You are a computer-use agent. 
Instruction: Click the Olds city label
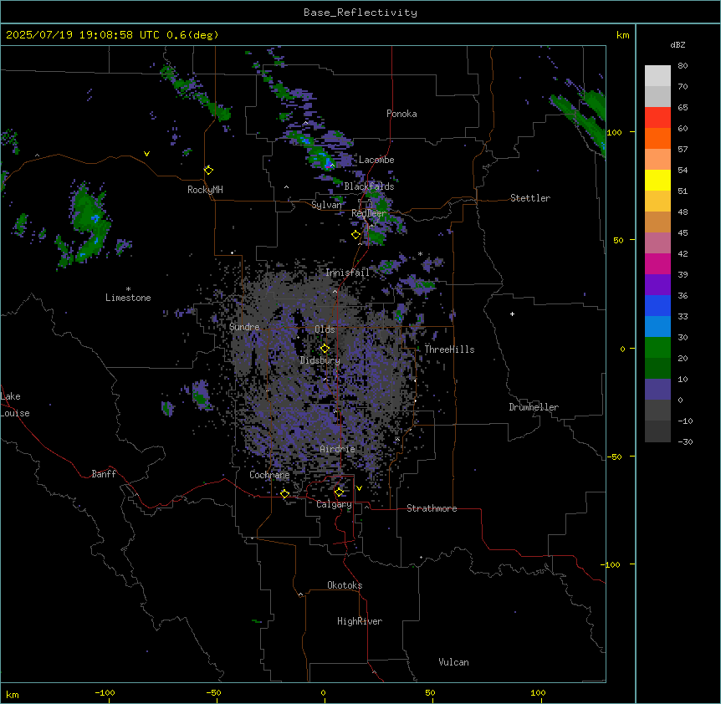(x=325, y=329)
